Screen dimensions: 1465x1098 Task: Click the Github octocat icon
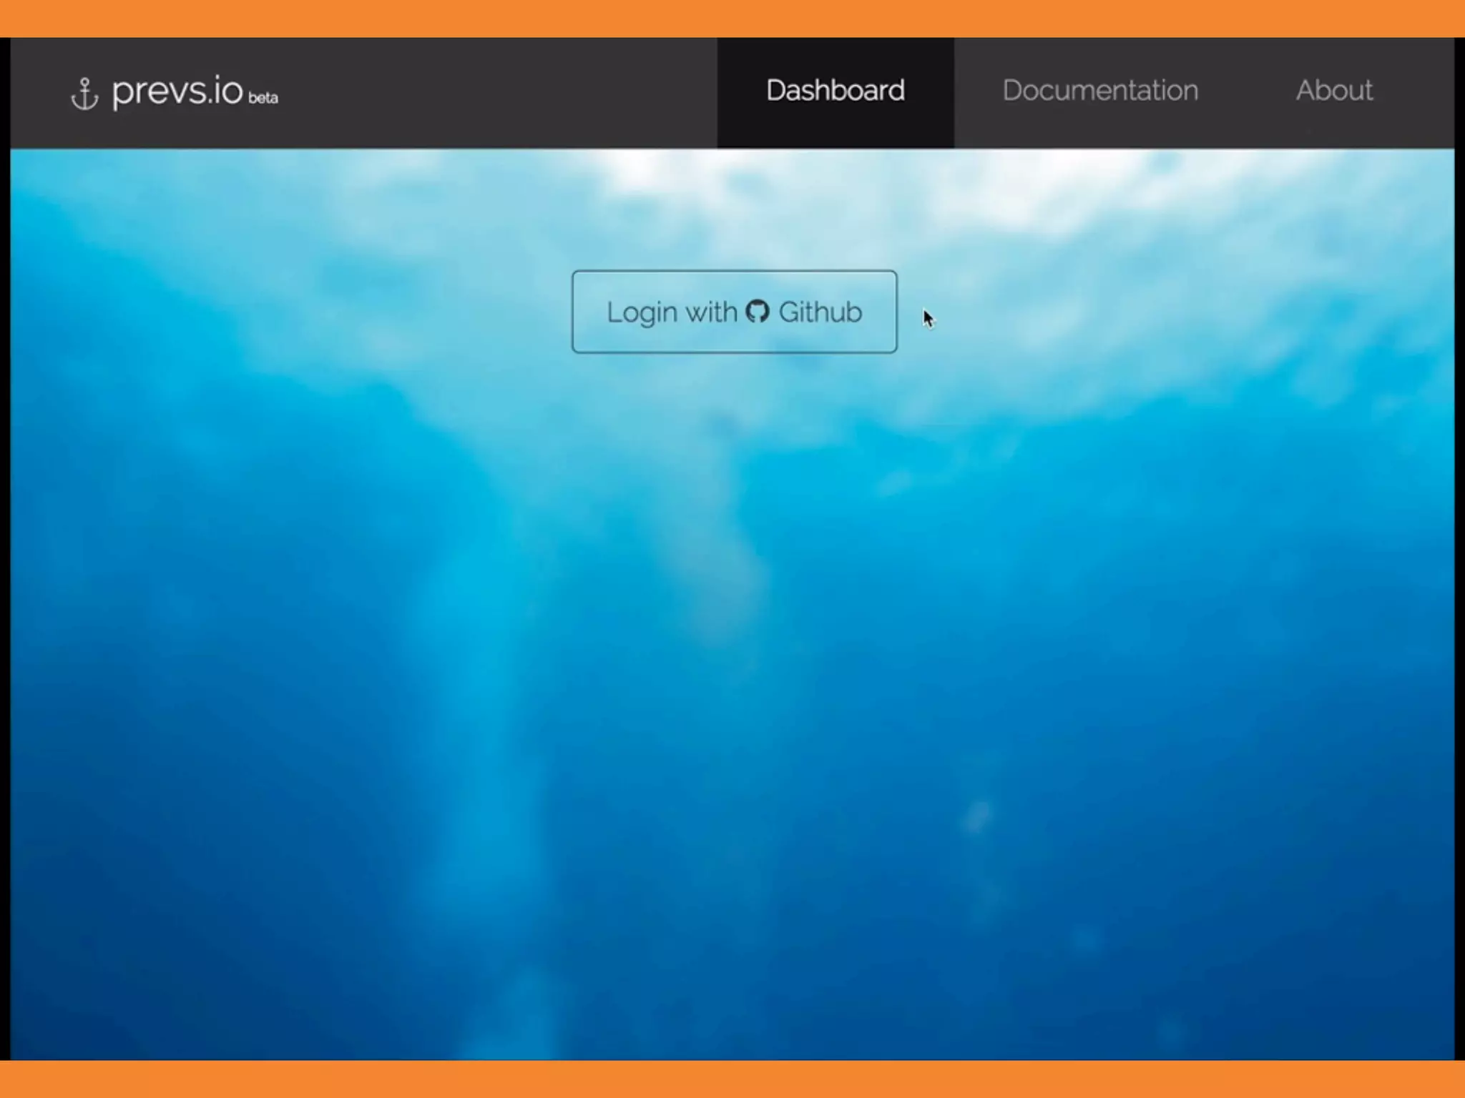coord(758,312)
